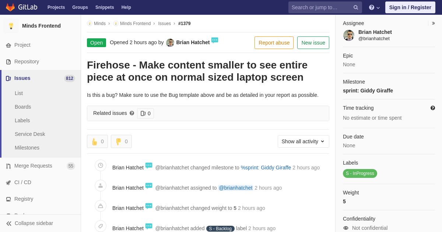Click the S - Backlog label in activity

(220, 229)
